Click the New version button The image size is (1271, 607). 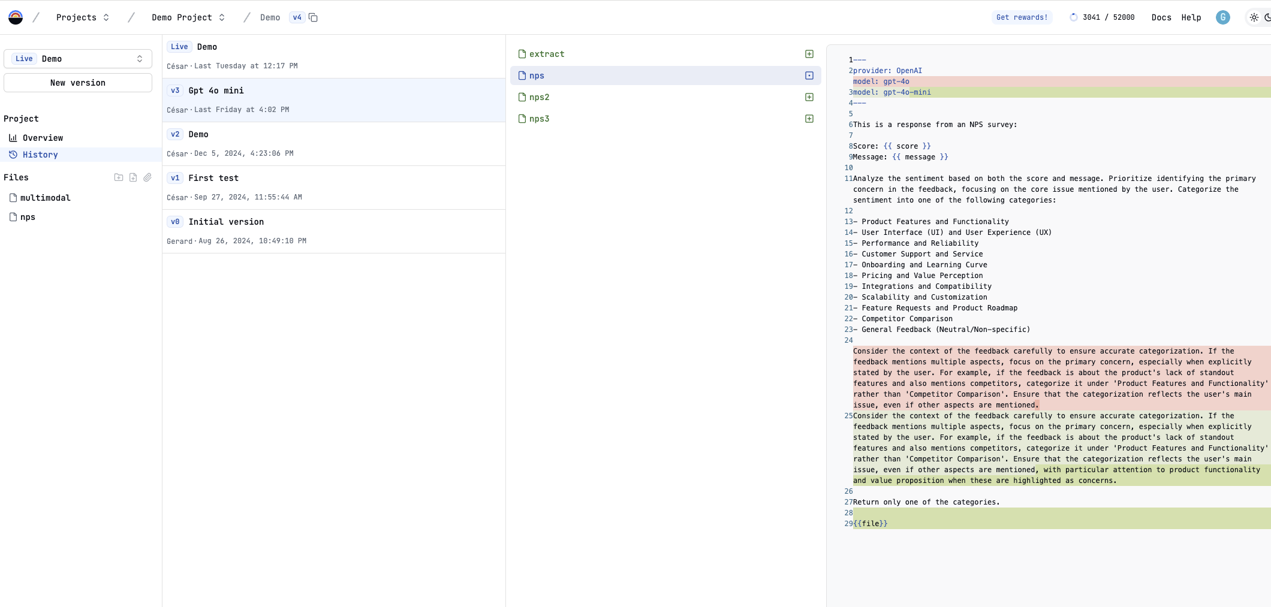click(78, 83)
